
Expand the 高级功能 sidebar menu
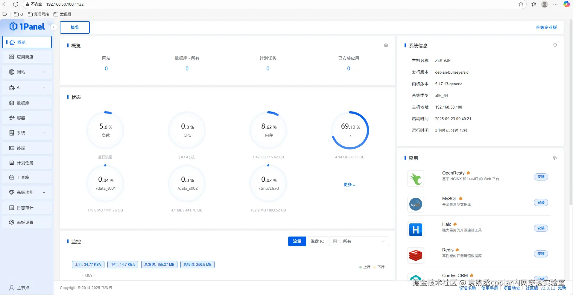[27, 192]
